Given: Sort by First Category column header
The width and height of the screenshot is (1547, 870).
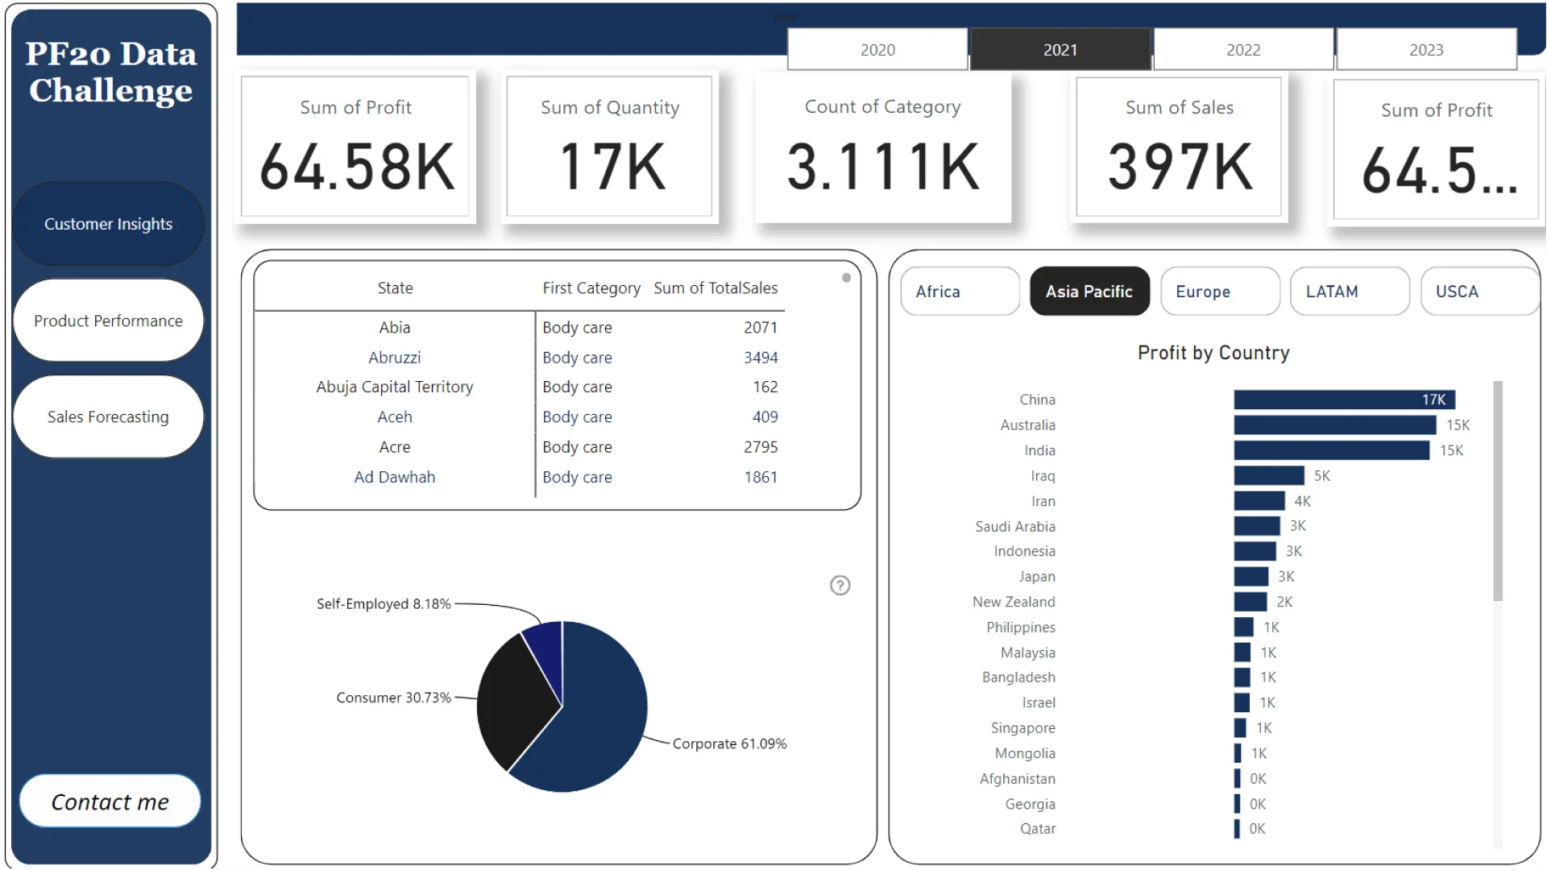Looking at the screenshot, I should pos(591,288).
